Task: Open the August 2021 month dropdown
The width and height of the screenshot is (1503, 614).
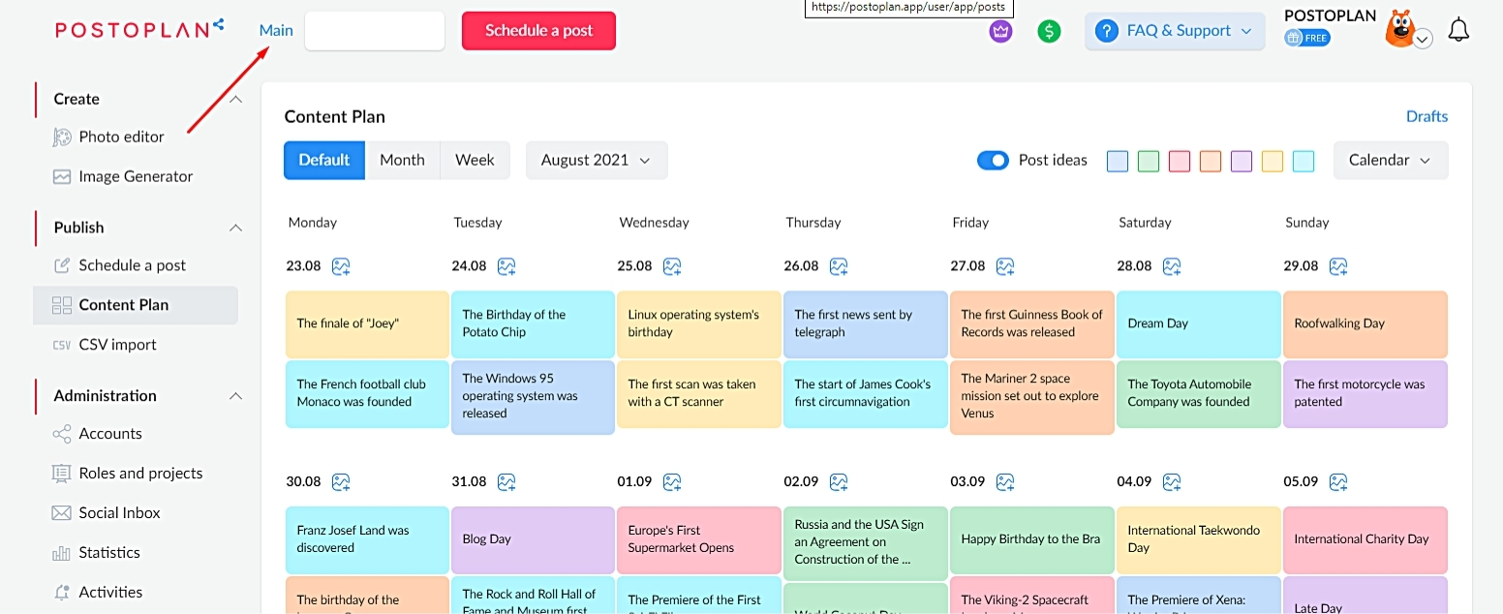Action: click(597, 161)
